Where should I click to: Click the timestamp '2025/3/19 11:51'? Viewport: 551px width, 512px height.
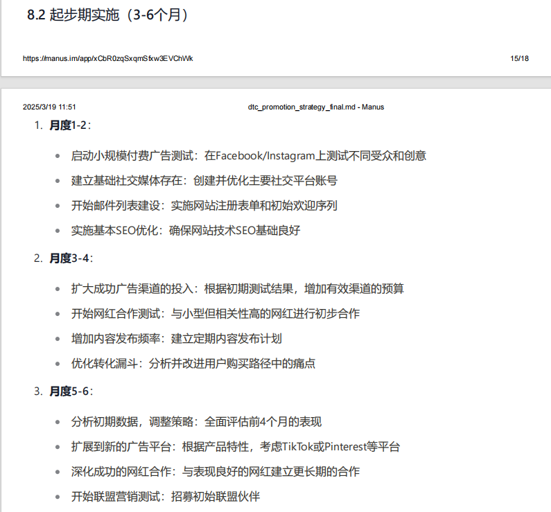click(x=49, y=107)
